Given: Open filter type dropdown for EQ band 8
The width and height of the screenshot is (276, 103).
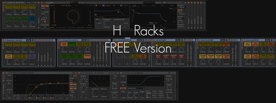Looking at the screenshot, I should [65, 96].
